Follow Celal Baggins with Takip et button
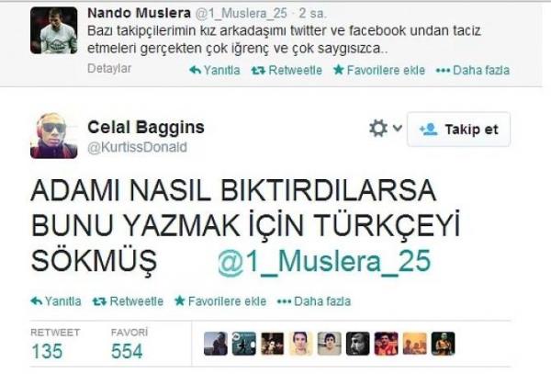Viewport: 551px width, 374px height. coord(458,130)
